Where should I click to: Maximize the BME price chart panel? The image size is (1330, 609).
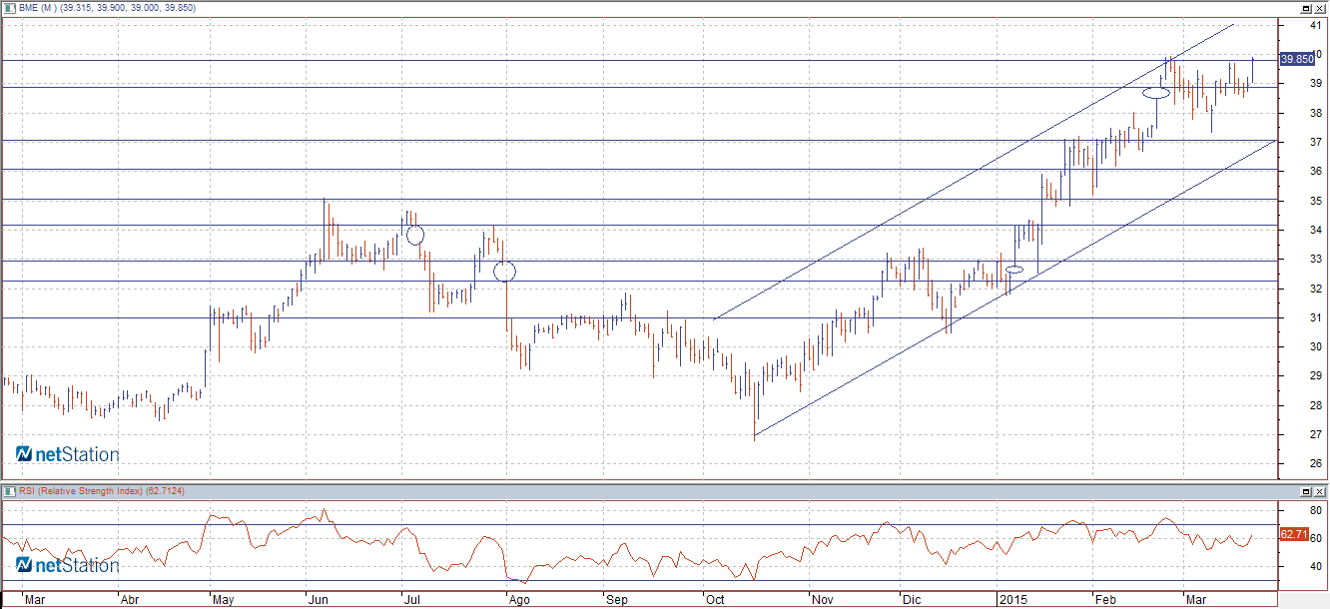click(1306, 7)
